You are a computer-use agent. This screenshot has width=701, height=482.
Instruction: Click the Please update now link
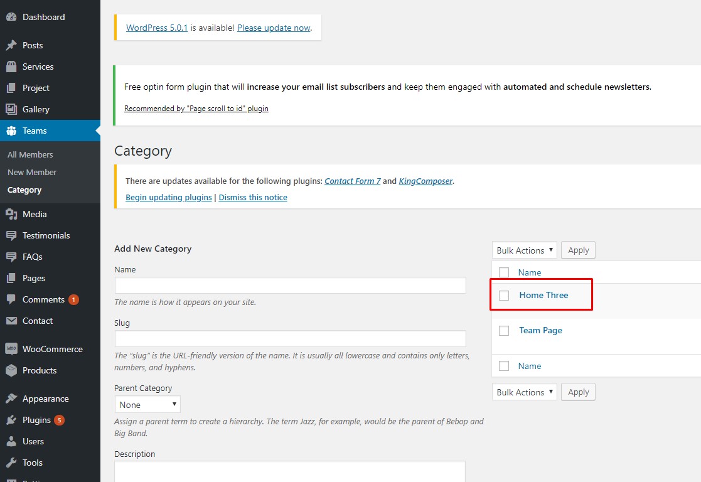click(274, 28)
